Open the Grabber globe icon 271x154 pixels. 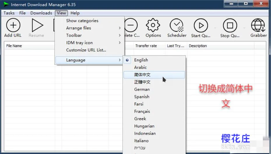click(x=258, y=25)
